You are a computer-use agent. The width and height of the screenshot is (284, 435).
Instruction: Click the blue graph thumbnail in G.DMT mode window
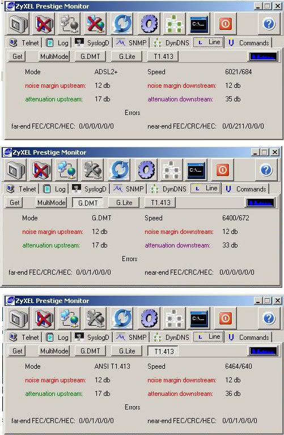point(260,203)
